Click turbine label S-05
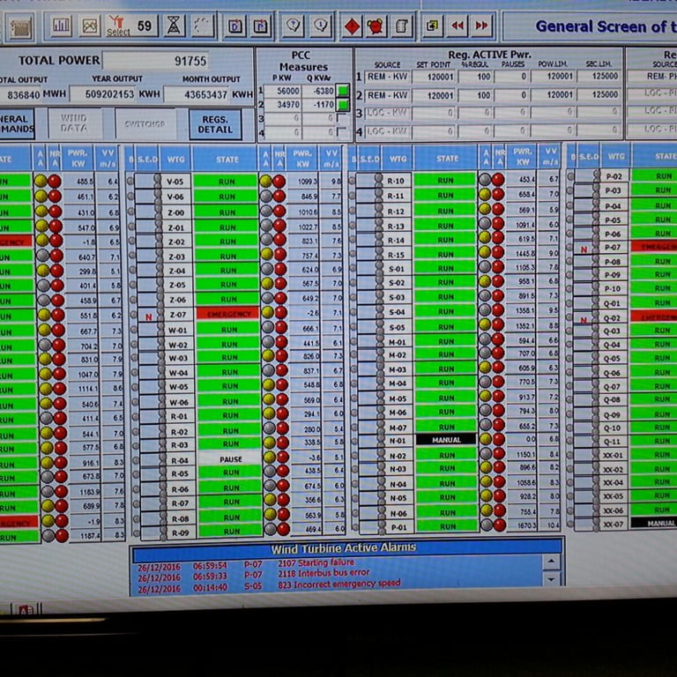Screen dimensions: 677x677 397,327
